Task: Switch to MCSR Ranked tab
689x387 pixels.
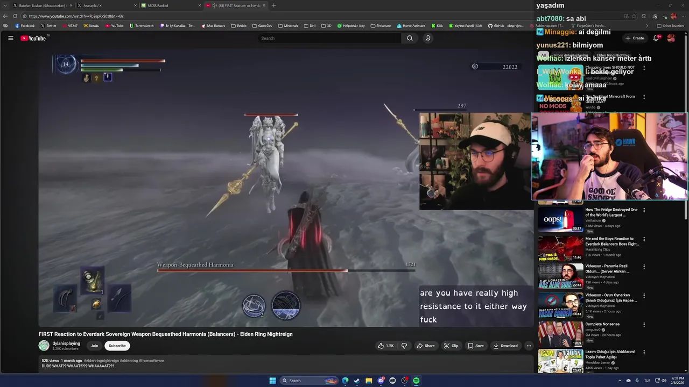Action: [x=170, y=5]
